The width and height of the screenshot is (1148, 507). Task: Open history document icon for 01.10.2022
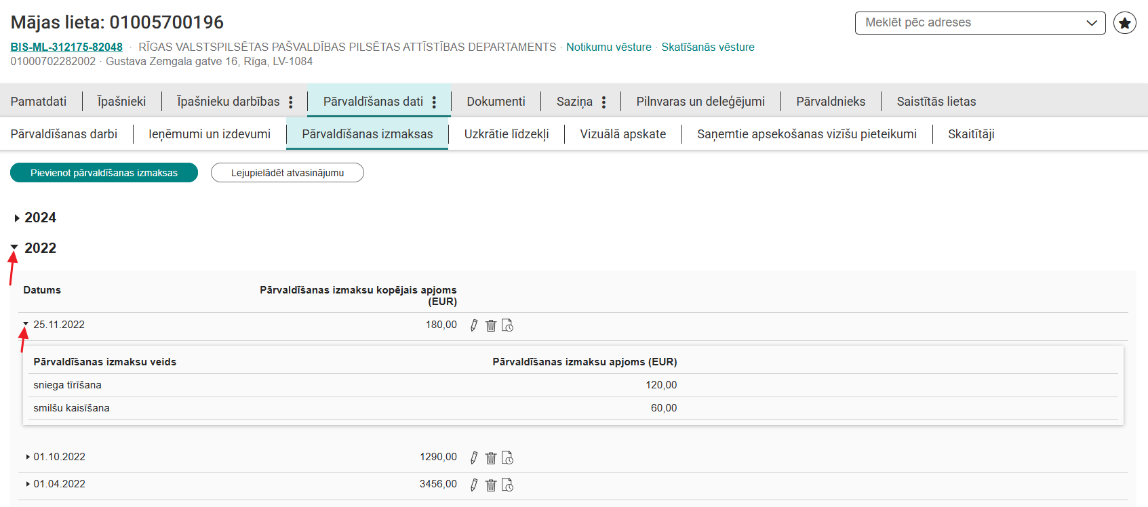coord(507,458)
